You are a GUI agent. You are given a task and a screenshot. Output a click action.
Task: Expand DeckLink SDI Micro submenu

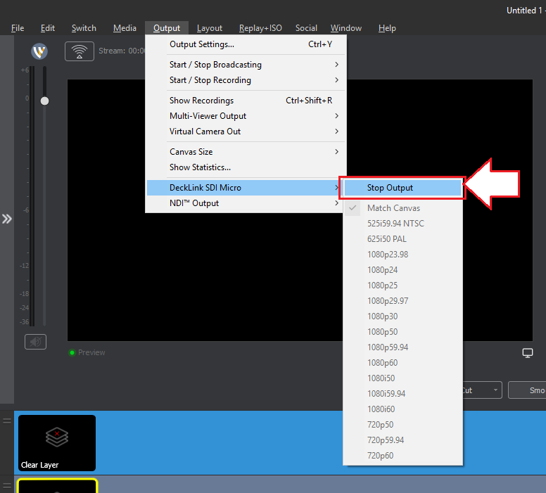(x=243, y=188)
